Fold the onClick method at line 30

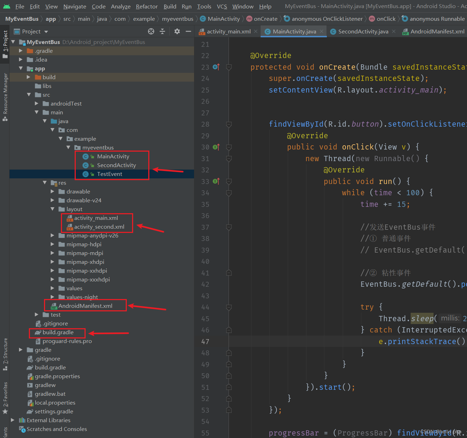[229, 147]
